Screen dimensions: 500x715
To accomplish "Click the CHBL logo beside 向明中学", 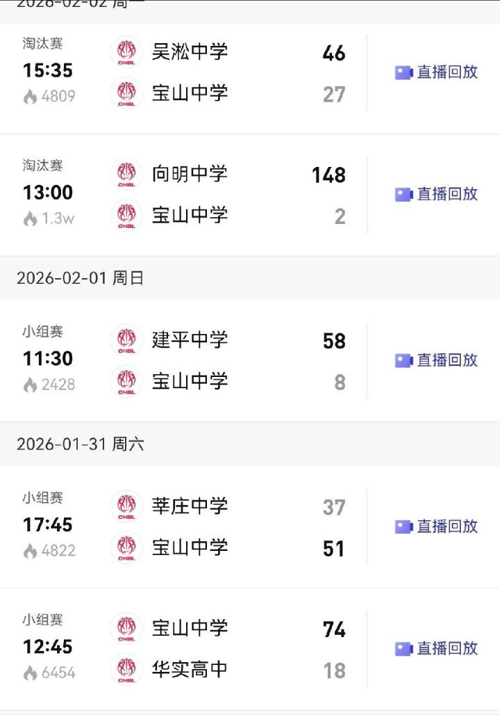I will (x=126, y=174).
